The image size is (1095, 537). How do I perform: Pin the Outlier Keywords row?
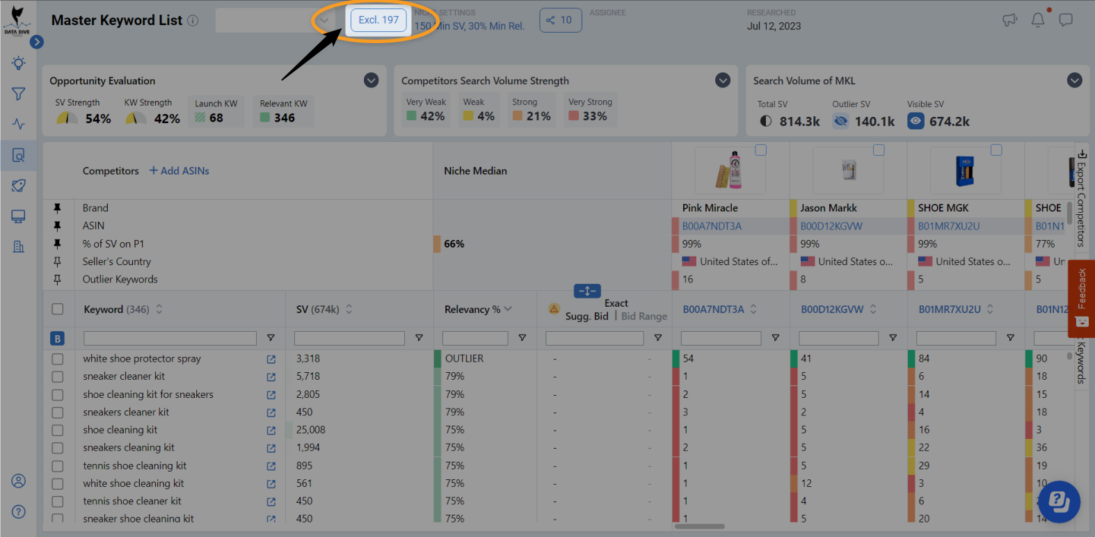[57, 280]
